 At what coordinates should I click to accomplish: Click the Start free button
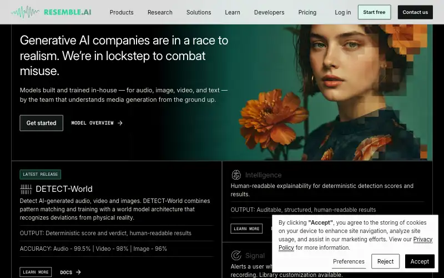click(x=374, y=12)
